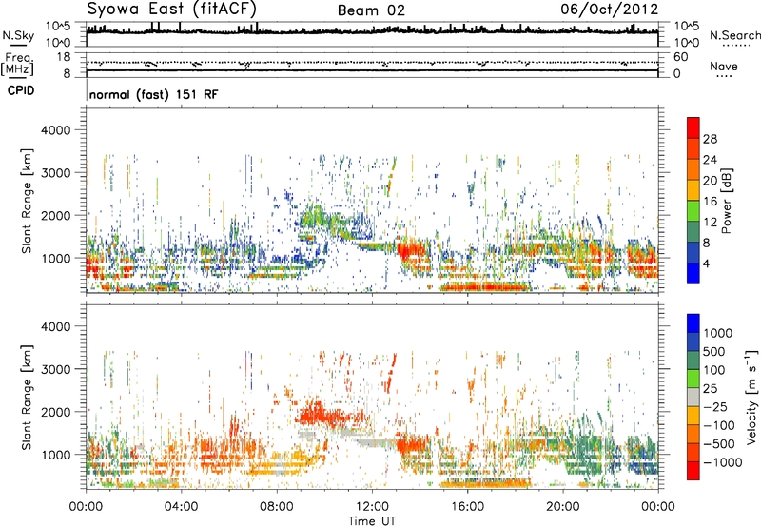Select the "500" label on the velocity color bar
This screenshot has width=761, height=527.
(714, 352)
